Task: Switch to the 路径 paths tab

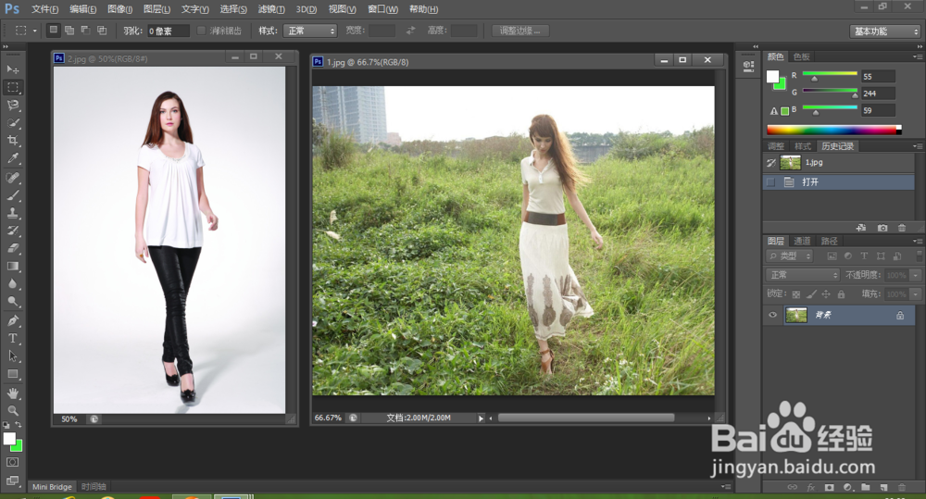Action: [x=829, y=241]
